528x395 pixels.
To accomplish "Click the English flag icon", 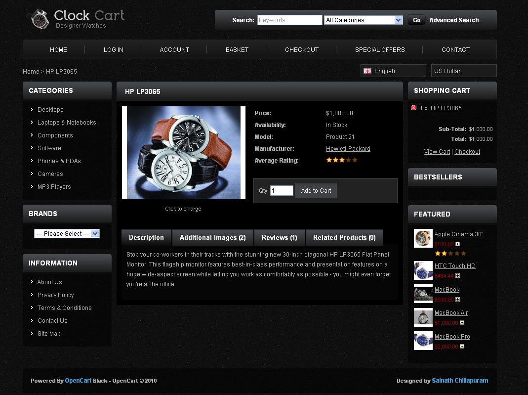I will click(367, 71).
